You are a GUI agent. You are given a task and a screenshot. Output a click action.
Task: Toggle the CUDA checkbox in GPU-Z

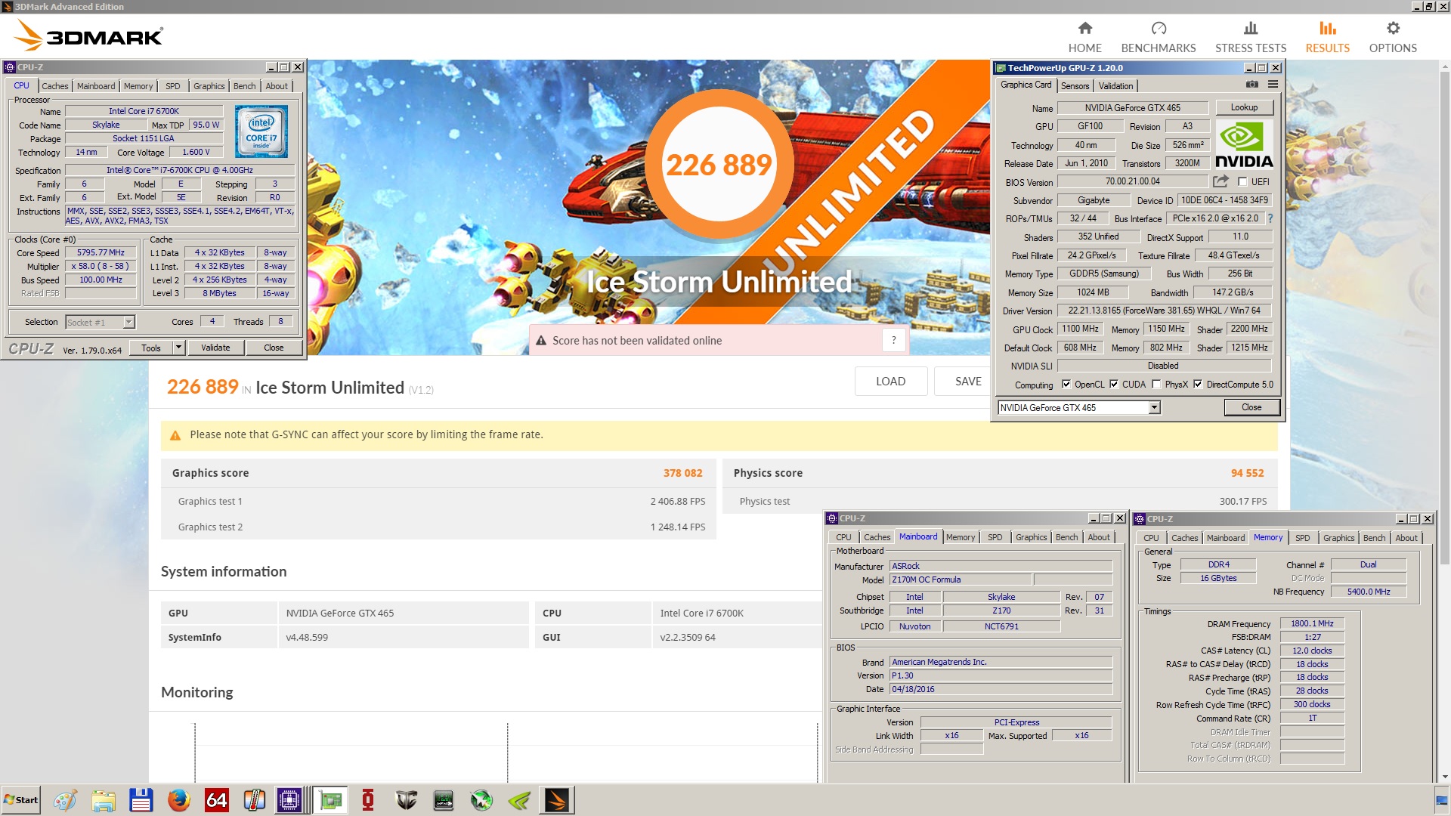[x=1114, y=385]
